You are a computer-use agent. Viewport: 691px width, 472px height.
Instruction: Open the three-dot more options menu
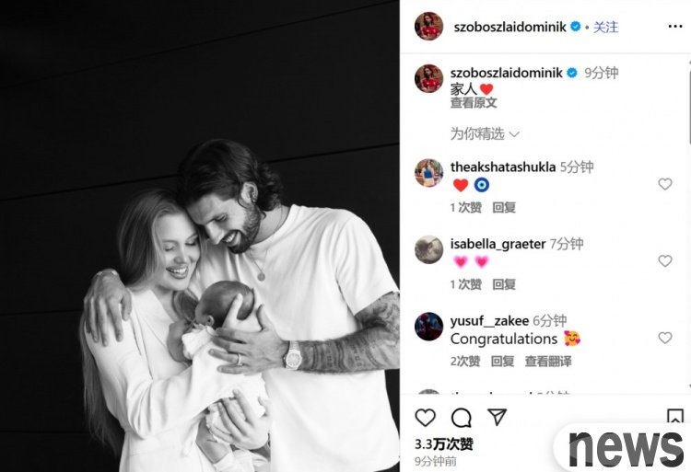[x=675, y=27]
